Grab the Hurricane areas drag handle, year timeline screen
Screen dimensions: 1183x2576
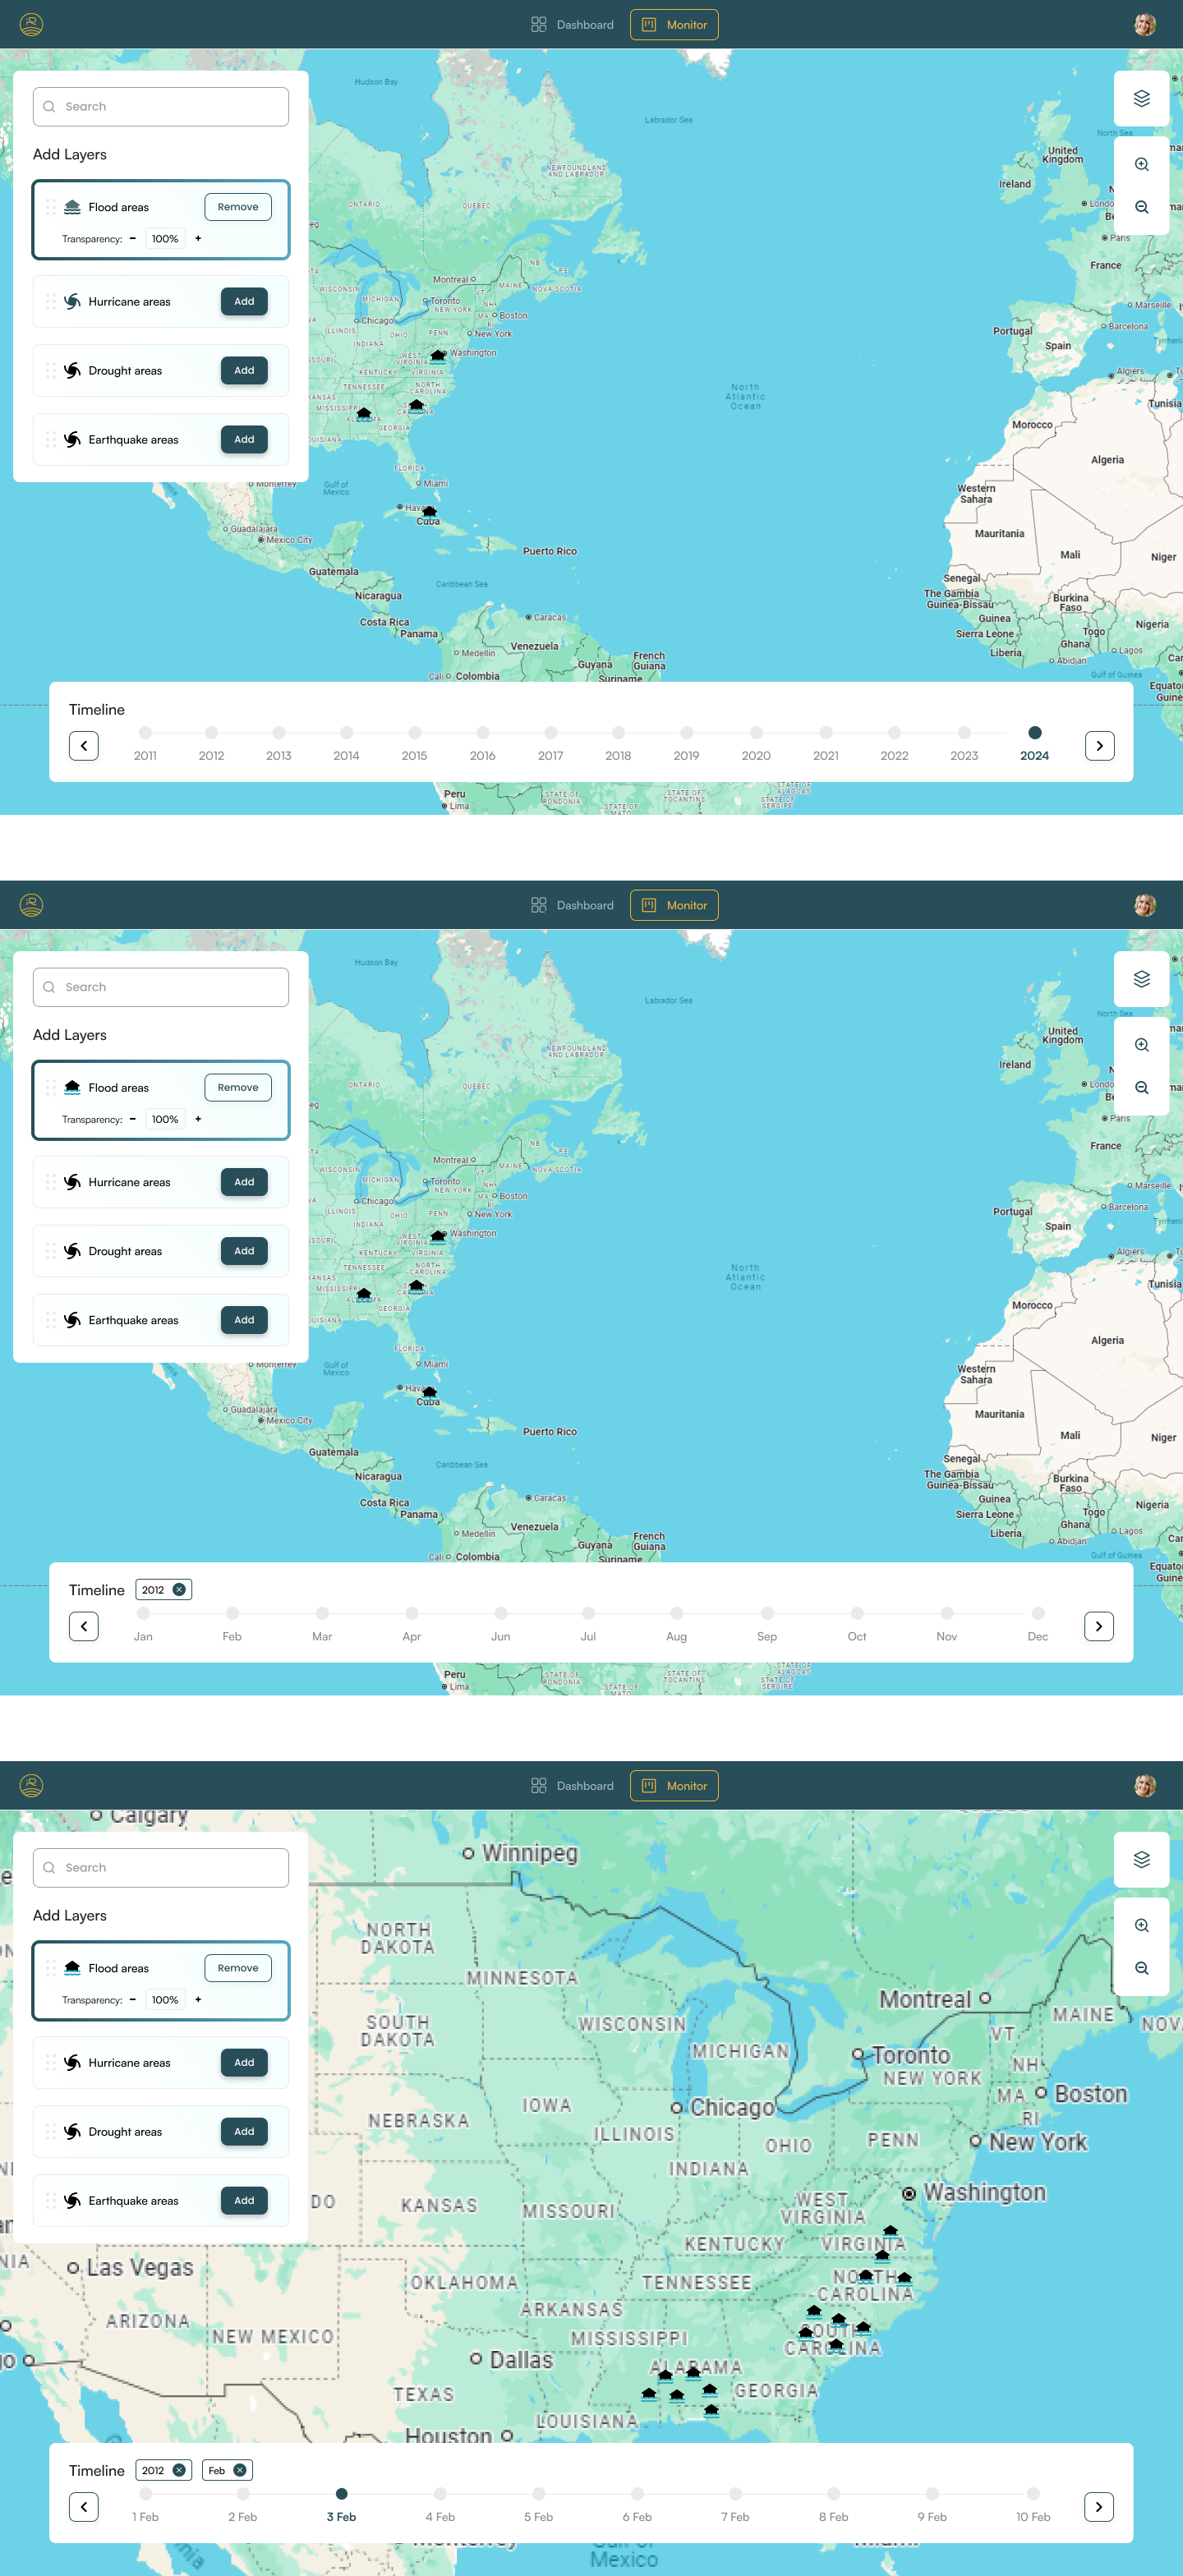(51, 301)
